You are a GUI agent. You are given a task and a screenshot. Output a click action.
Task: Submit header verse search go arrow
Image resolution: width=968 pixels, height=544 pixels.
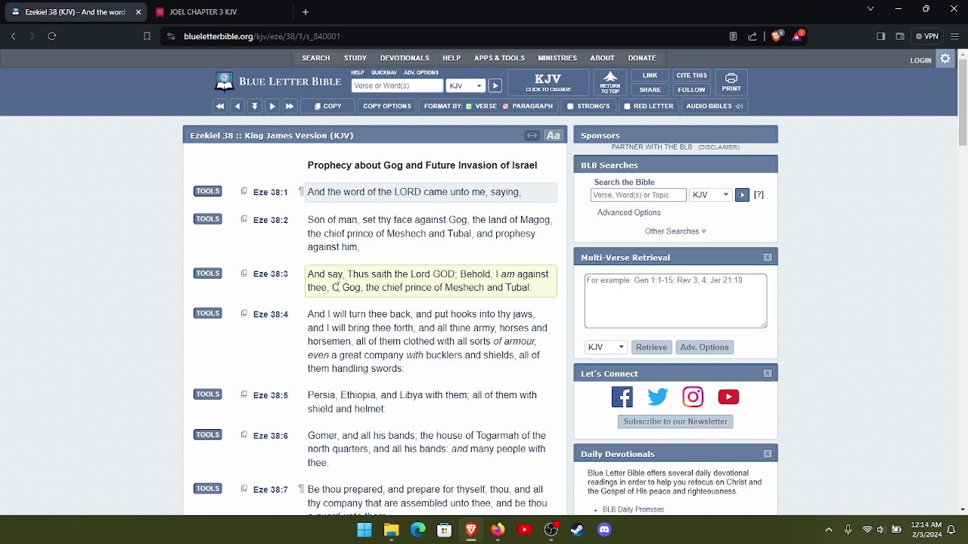(495, 86)
